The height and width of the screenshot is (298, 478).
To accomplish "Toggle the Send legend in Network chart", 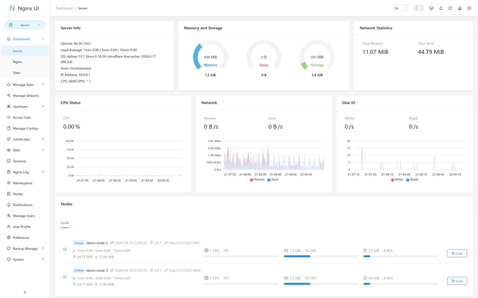I will coord(273,180).
